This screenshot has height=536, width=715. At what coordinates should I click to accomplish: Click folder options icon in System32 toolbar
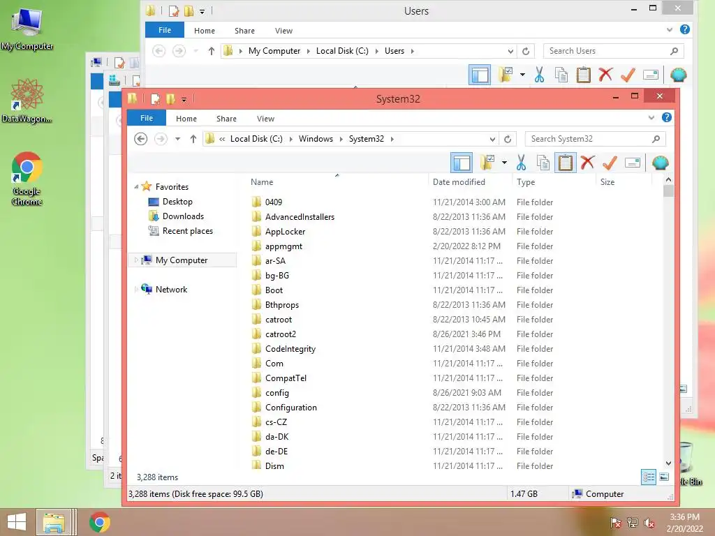click(x=487, y=163)
